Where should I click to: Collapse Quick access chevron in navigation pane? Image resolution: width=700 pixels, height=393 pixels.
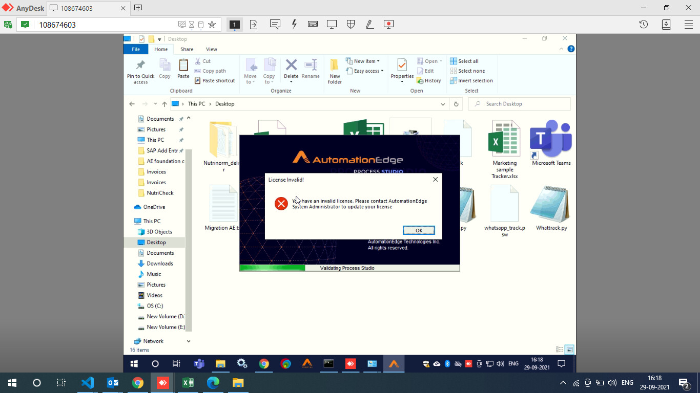(x=189, y=118)
